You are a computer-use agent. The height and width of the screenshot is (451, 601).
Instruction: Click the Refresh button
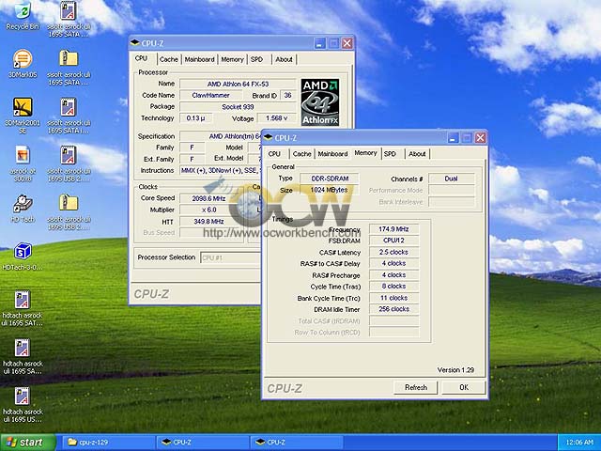tap(416, 387)
